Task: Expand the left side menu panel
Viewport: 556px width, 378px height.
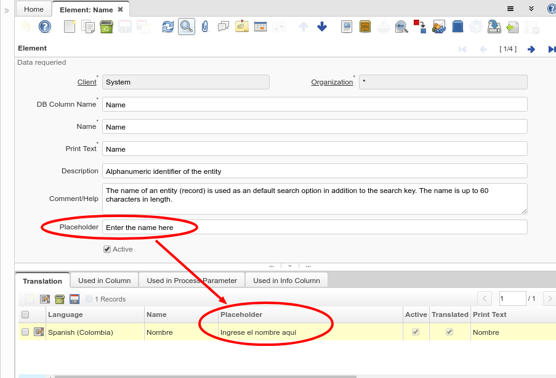Action: (7, 10)
